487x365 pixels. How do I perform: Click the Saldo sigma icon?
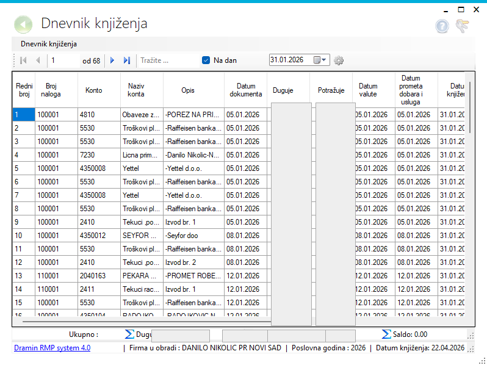(386, 334)
